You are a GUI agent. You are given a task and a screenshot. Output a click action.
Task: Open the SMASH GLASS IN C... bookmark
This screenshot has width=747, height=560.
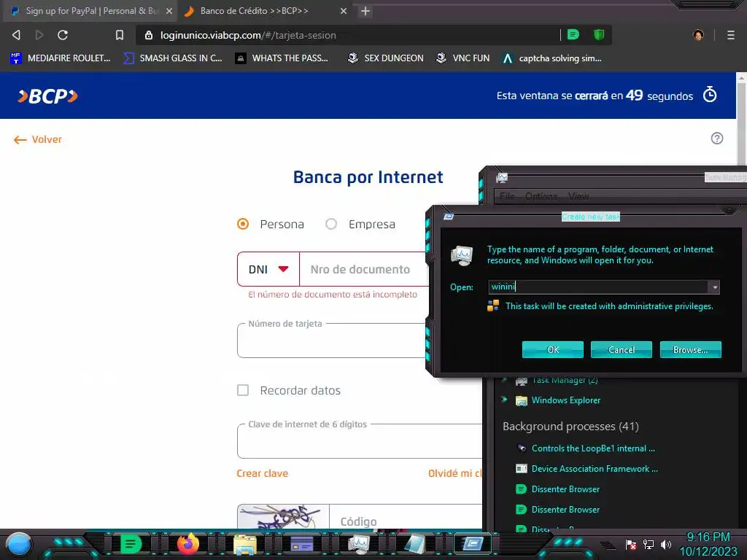pyautogui.click(x=172, y=58)
